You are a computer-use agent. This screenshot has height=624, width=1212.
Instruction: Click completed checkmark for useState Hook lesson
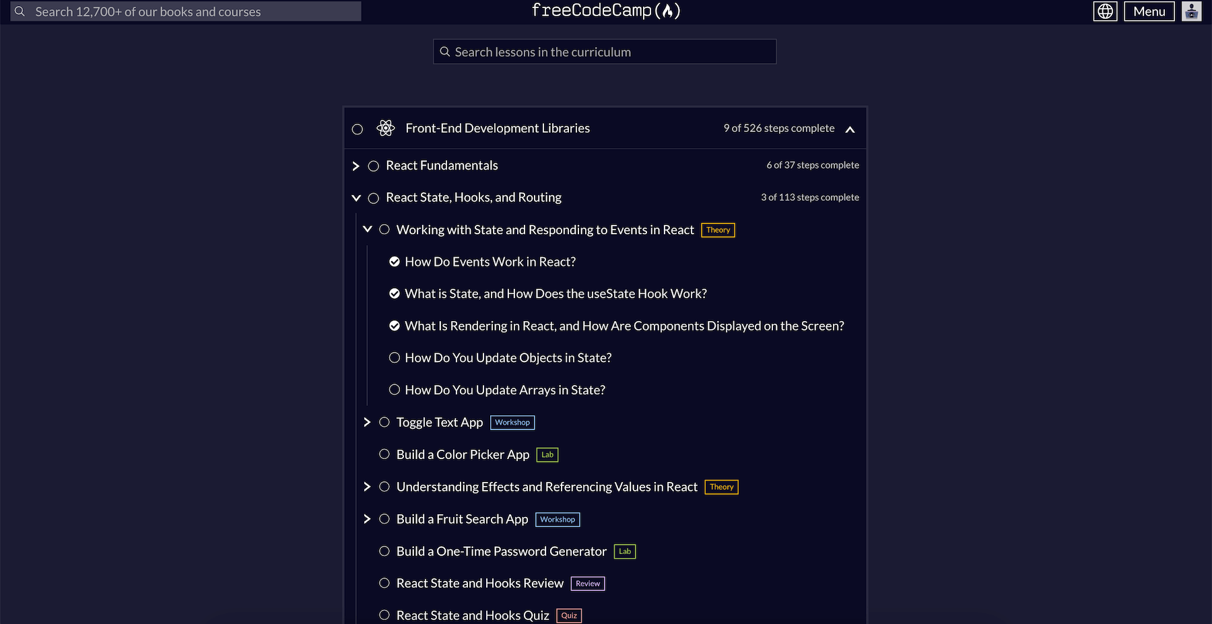(395, 293)
